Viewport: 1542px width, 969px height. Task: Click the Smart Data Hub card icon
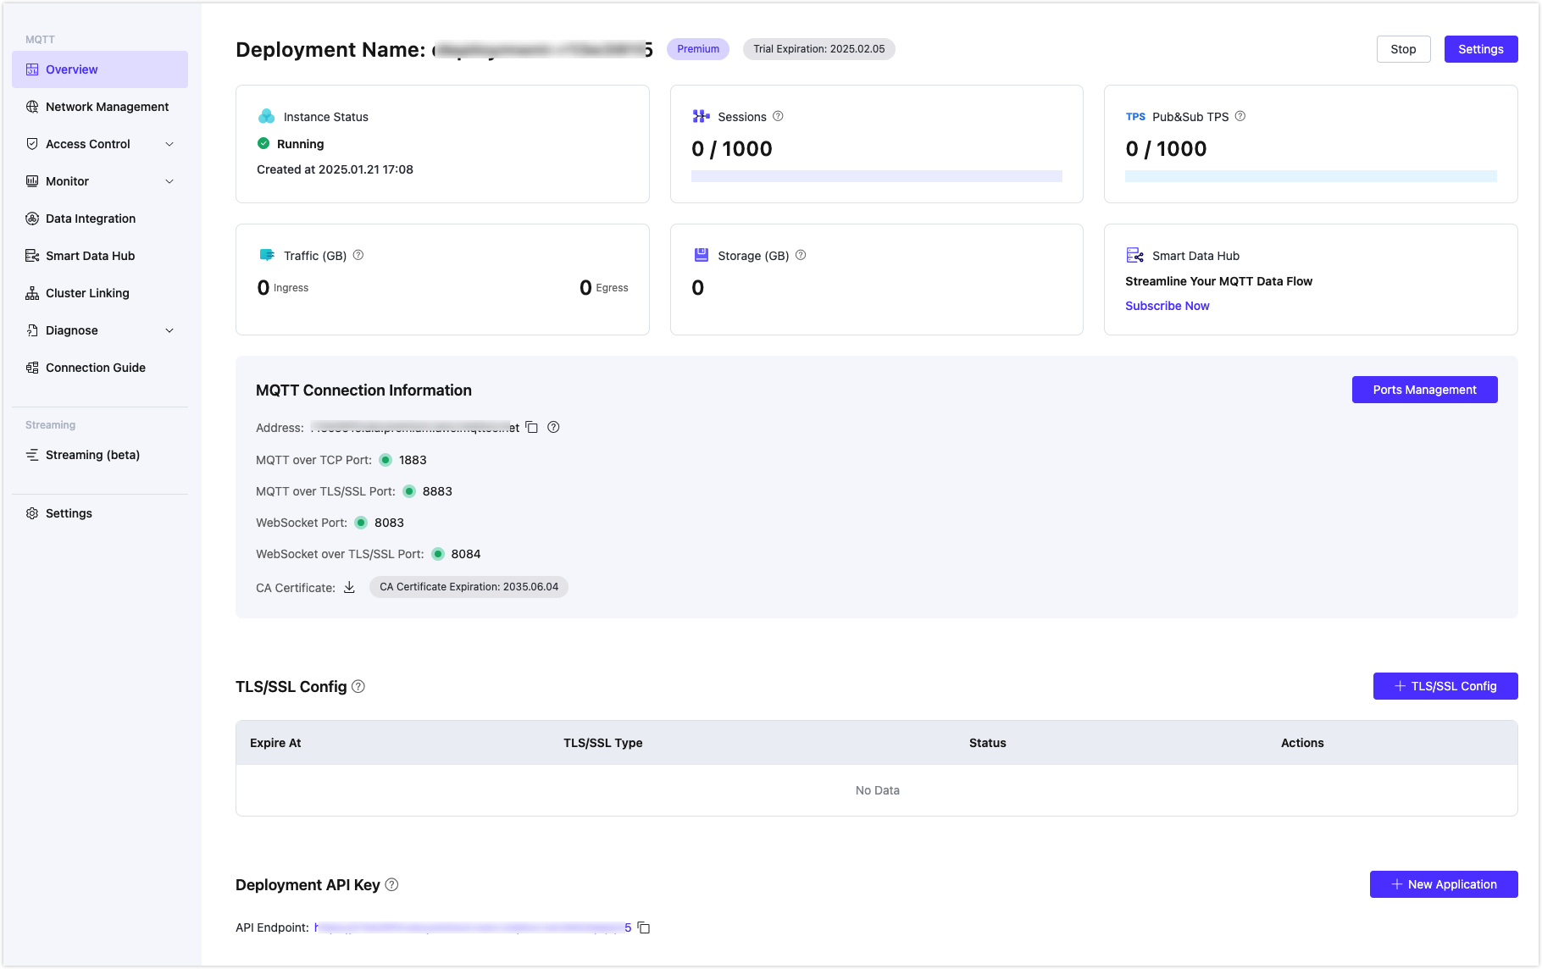tap(1135, 255)
